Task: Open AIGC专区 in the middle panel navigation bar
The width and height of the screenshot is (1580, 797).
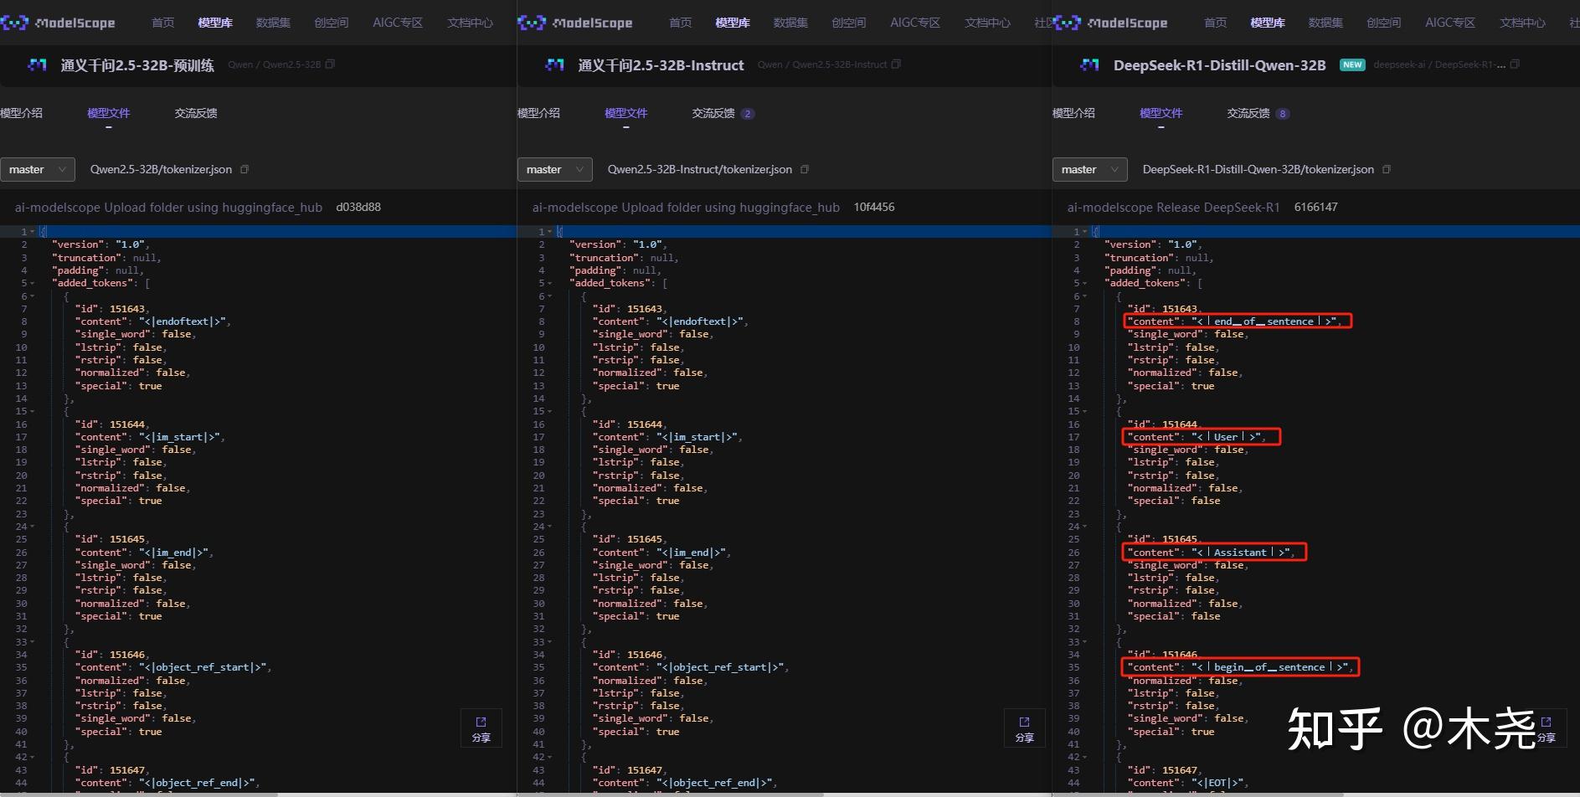Action: (x=915, y=23)
